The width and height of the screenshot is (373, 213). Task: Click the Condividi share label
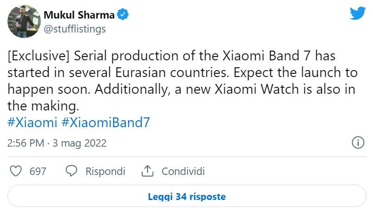(x=183, y=171)
